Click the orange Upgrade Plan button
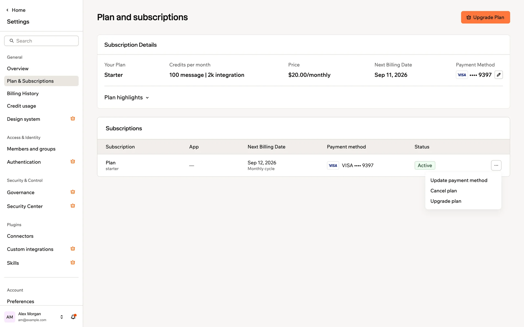This screenshot has width=524, height=327. click(x=485, y=17)
